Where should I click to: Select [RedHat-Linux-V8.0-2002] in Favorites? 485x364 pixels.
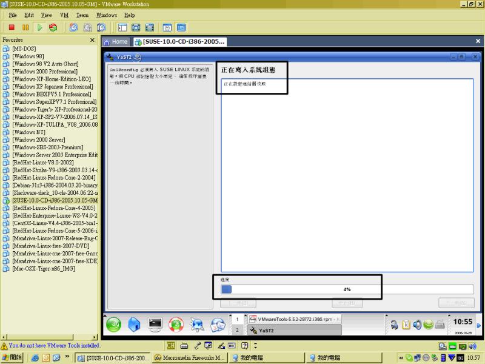42,163
